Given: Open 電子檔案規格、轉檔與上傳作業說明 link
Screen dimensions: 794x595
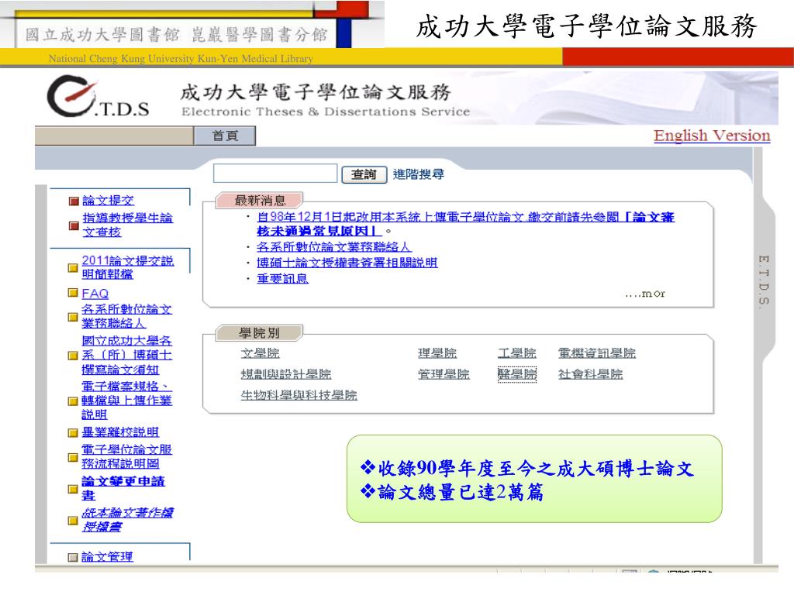Looking at the screenshot, I should 126,401.
